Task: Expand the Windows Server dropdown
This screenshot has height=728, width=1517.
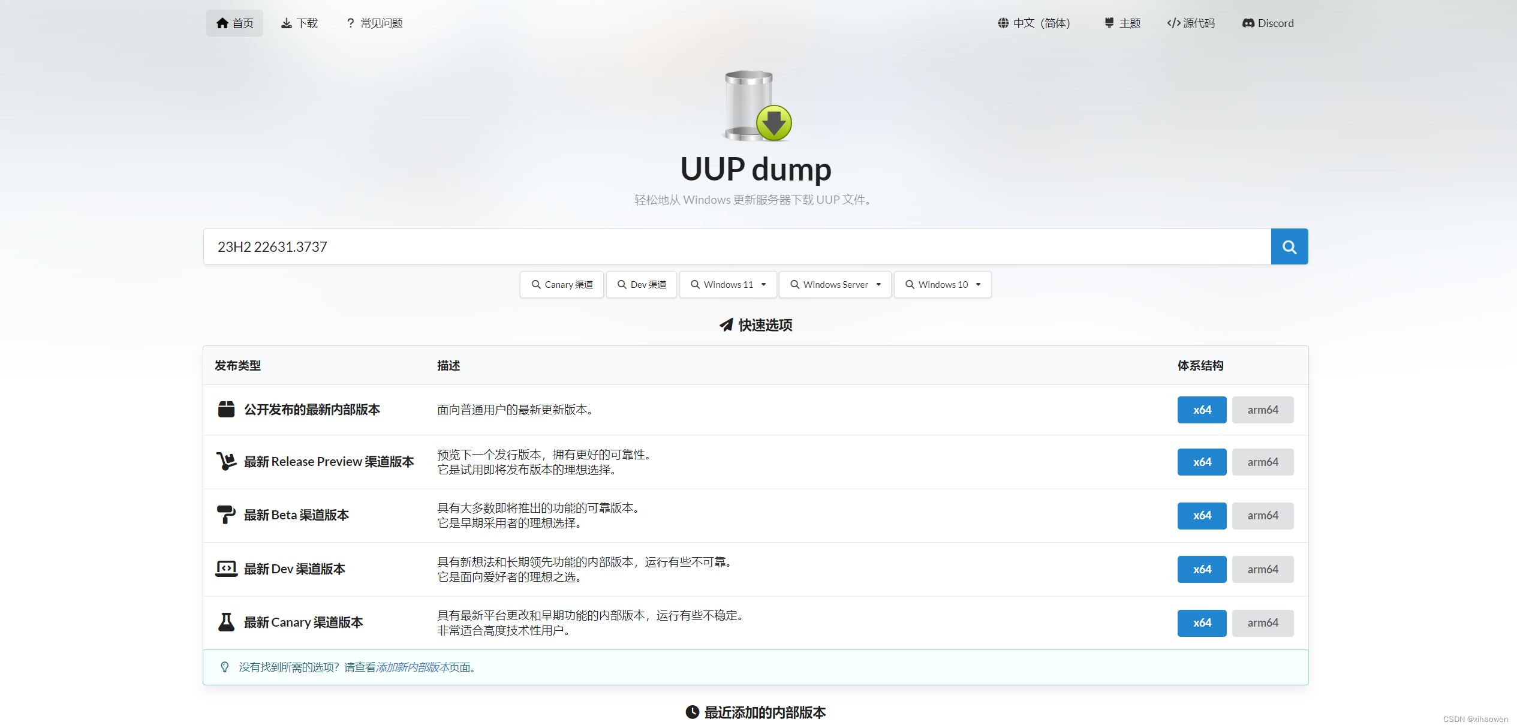Action: click(x=835, y=284)
